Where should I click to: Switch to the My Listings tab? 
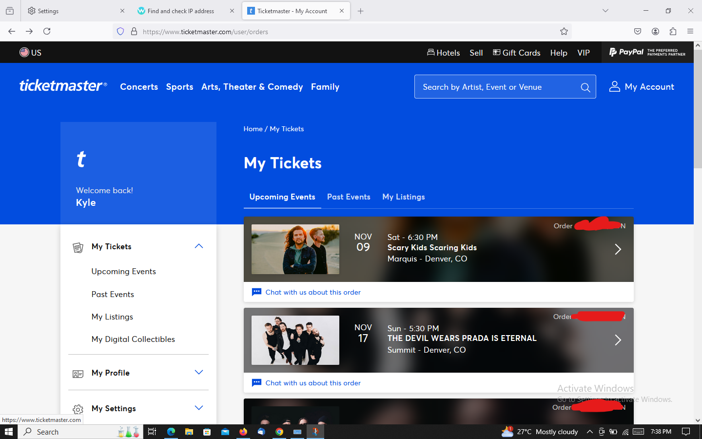404,197
